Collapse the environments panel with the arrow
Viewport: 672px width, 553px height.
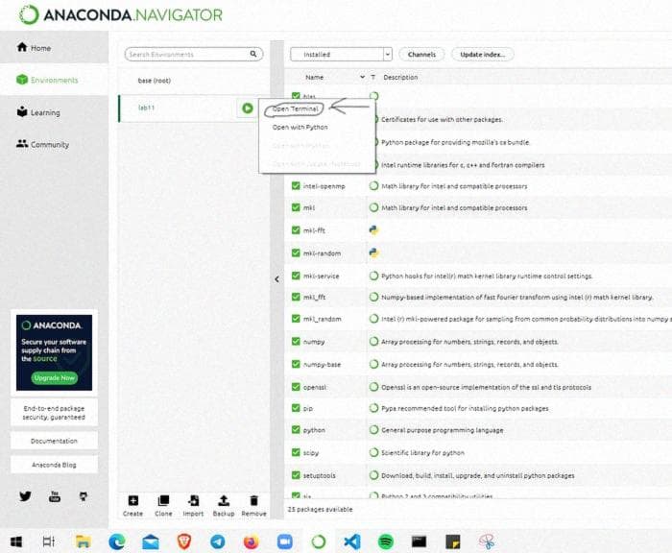click(x=276, y=279)
